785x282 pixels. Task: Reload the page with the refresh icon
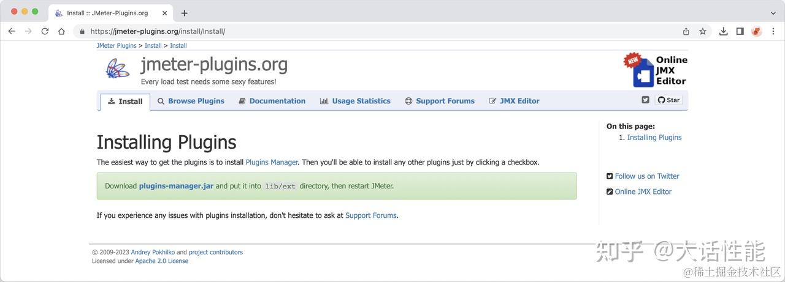click(x=45, y=31)
